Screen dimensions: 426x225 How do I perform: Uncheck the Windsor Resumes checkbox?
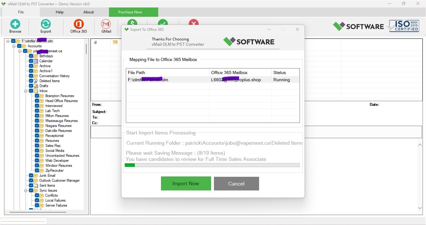37,166
